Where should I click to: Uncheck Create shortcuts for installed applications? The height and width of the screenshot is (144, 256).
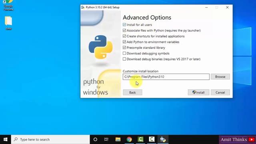coord(124,36)
